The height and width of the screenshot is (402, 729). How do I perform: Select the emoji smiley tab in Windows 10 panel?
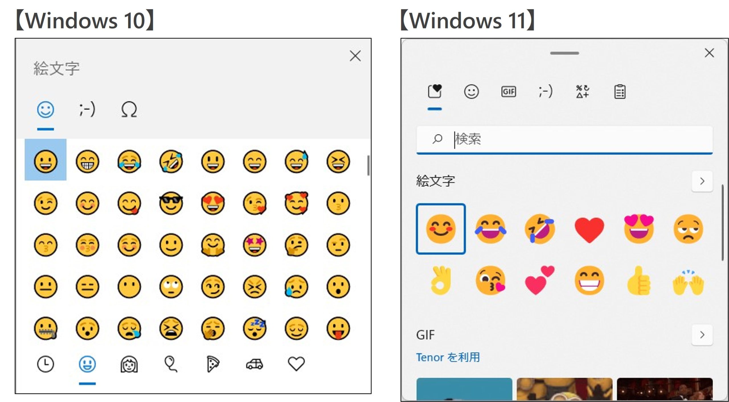46,109
